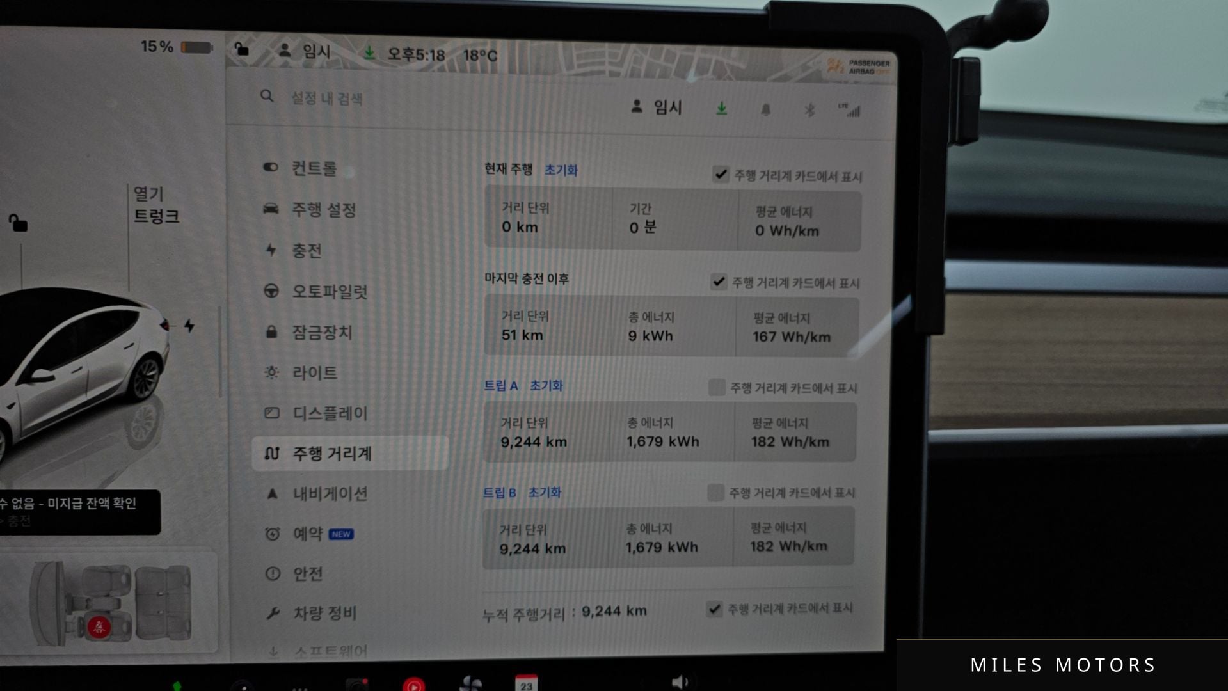Open the red media app icon in the bottom bar
Image resolution: width=1228 pixels, height=691 pixels.
pos(414,685)
